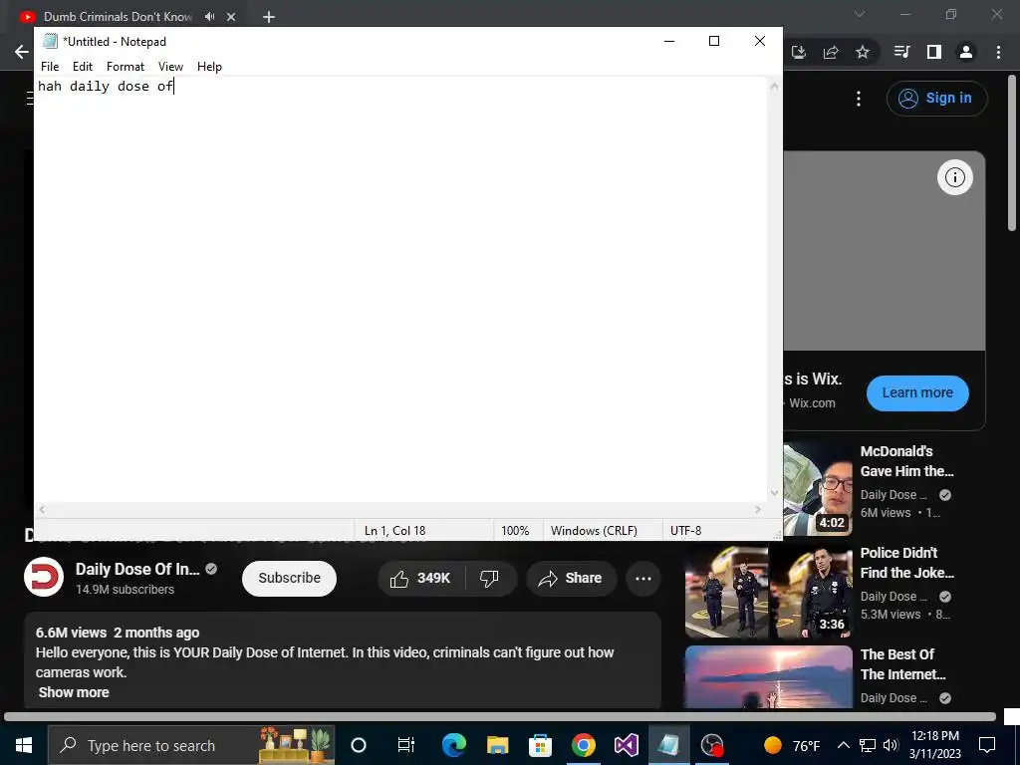The height and width of the screenshot is (765, 1020).
Task: Click Chrome share page icon
Action: point(831,52)
